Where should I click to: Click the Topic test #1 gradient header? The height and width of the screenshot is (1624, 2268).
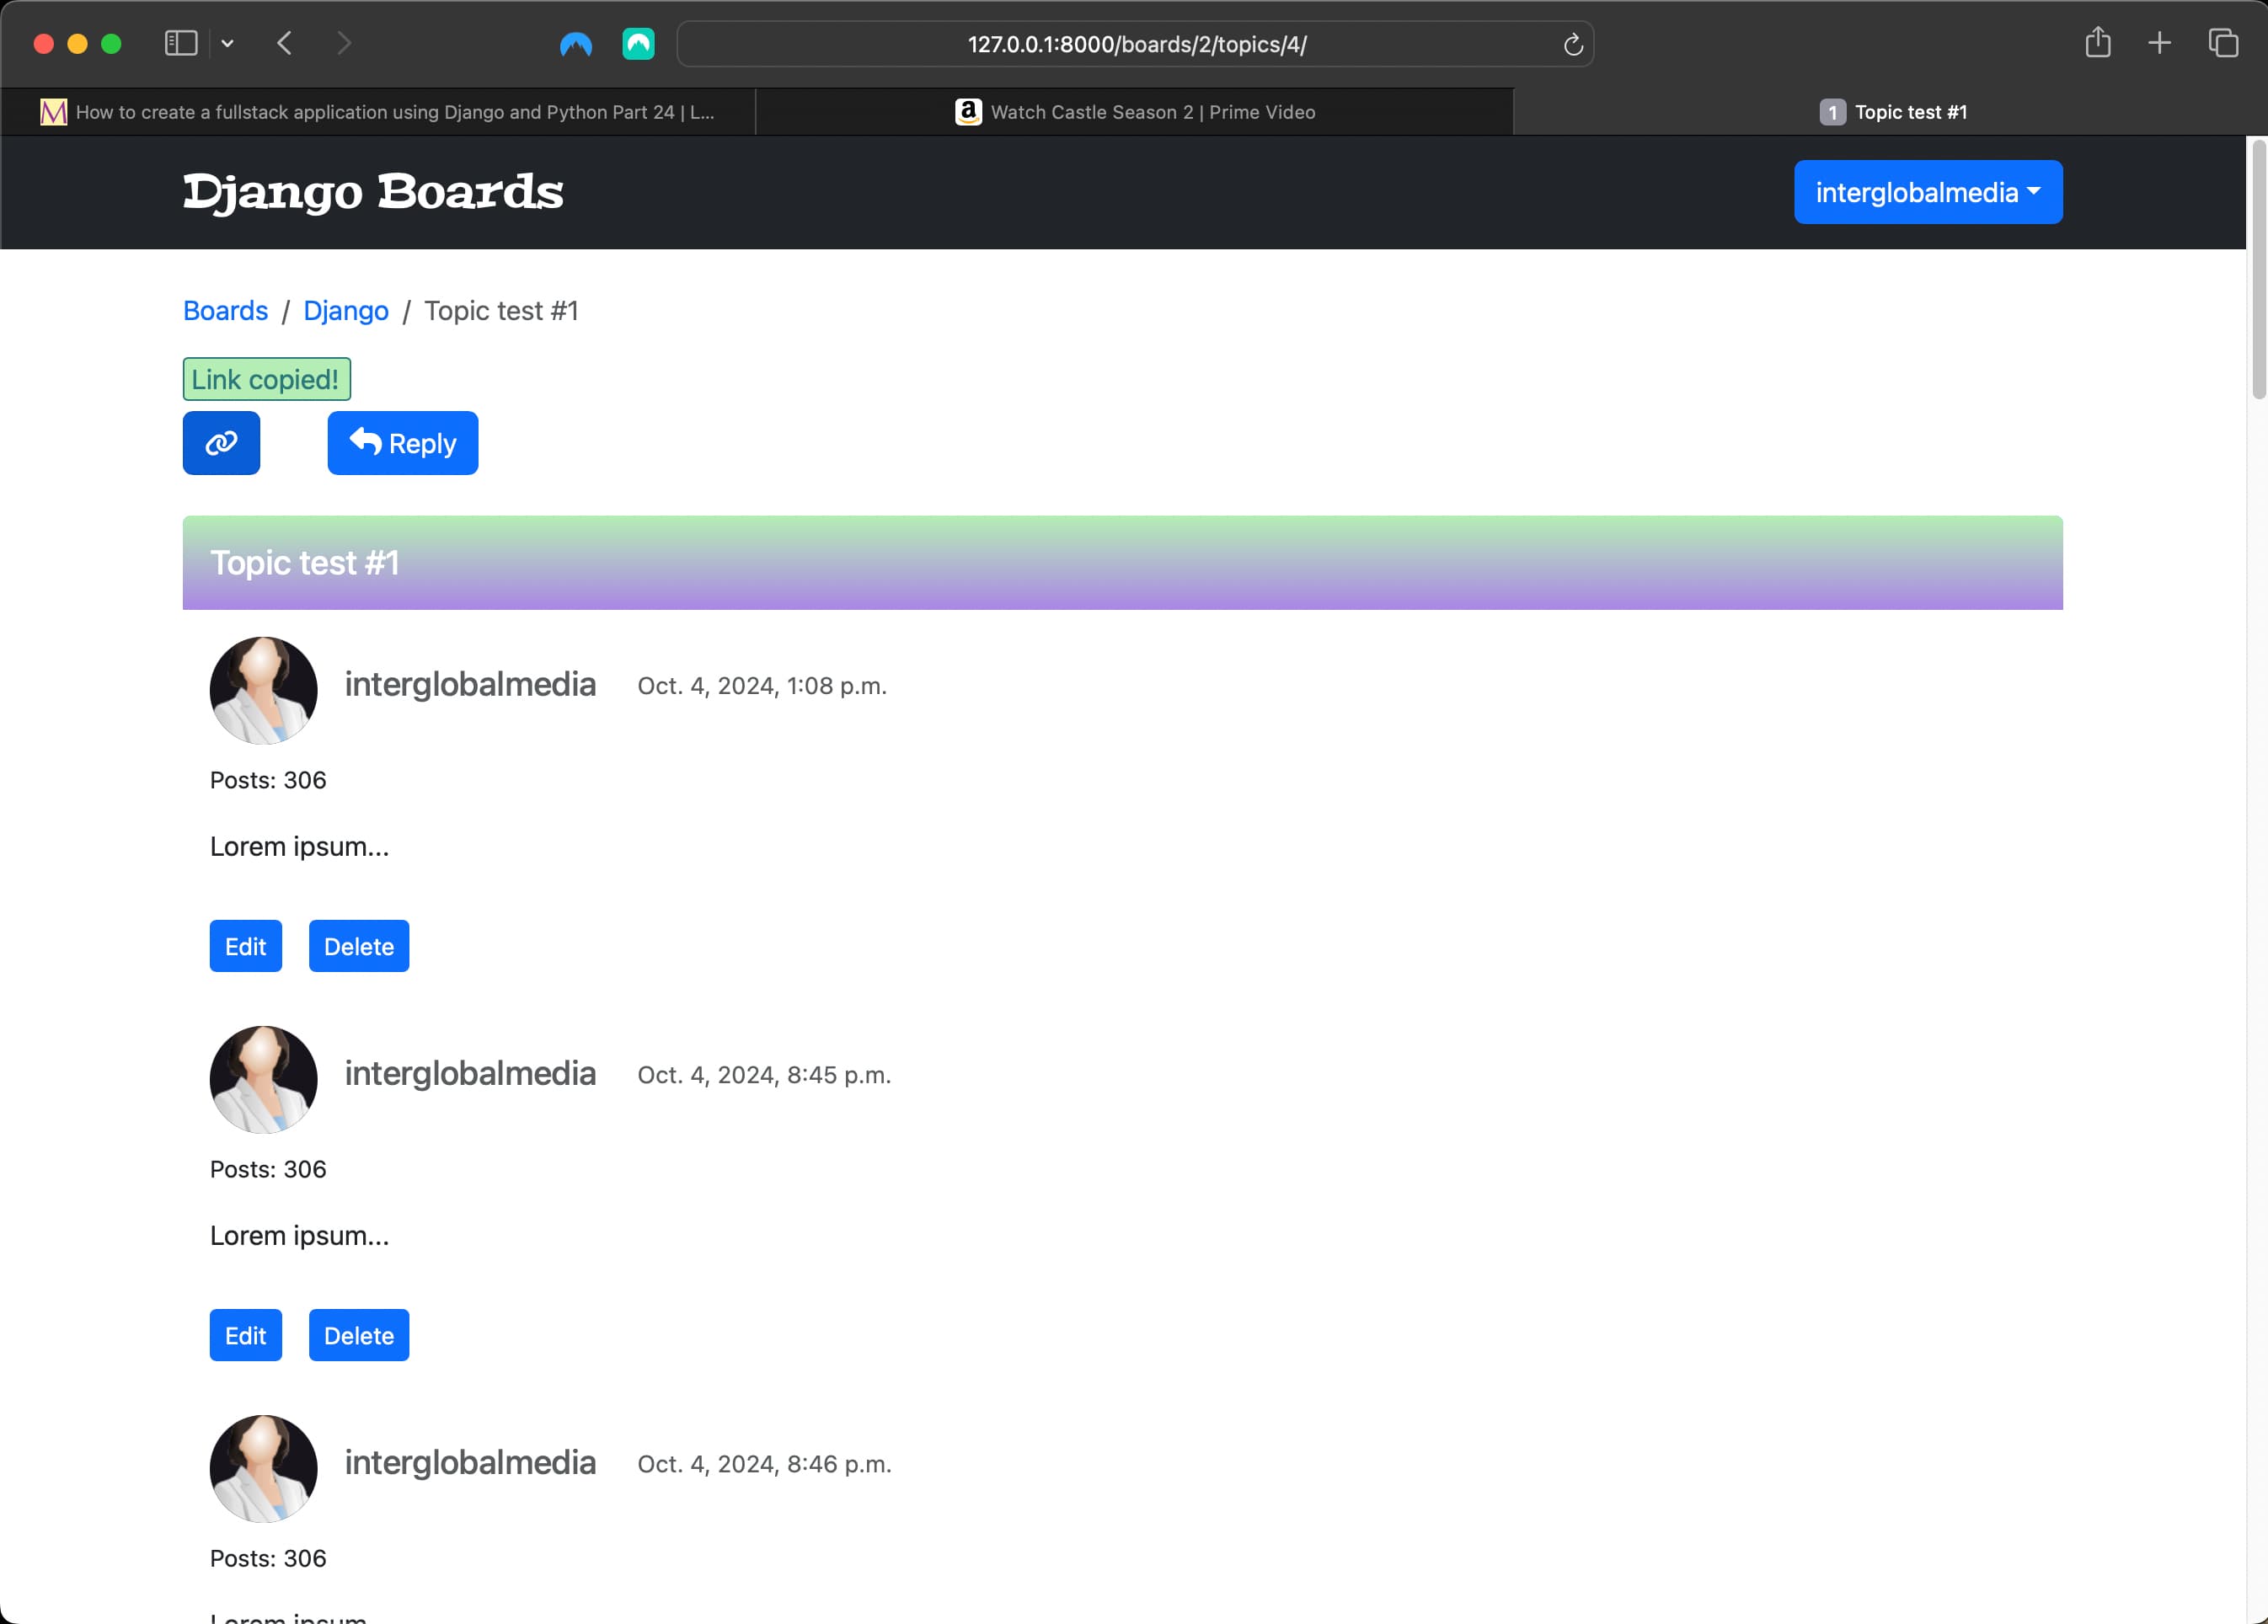click(1122, 563)
